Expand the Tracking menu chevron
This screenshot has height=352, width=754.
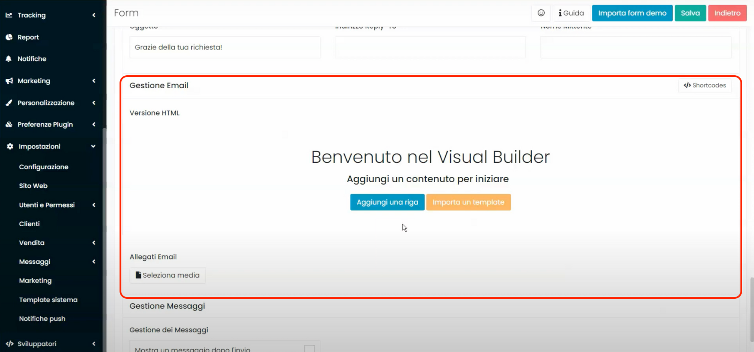[94, 15]
